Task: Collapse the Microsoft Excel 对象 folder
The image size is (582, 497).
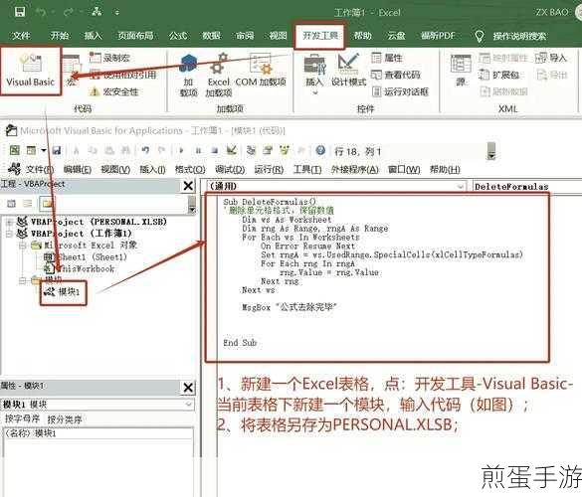Action: tap(22, 246)
